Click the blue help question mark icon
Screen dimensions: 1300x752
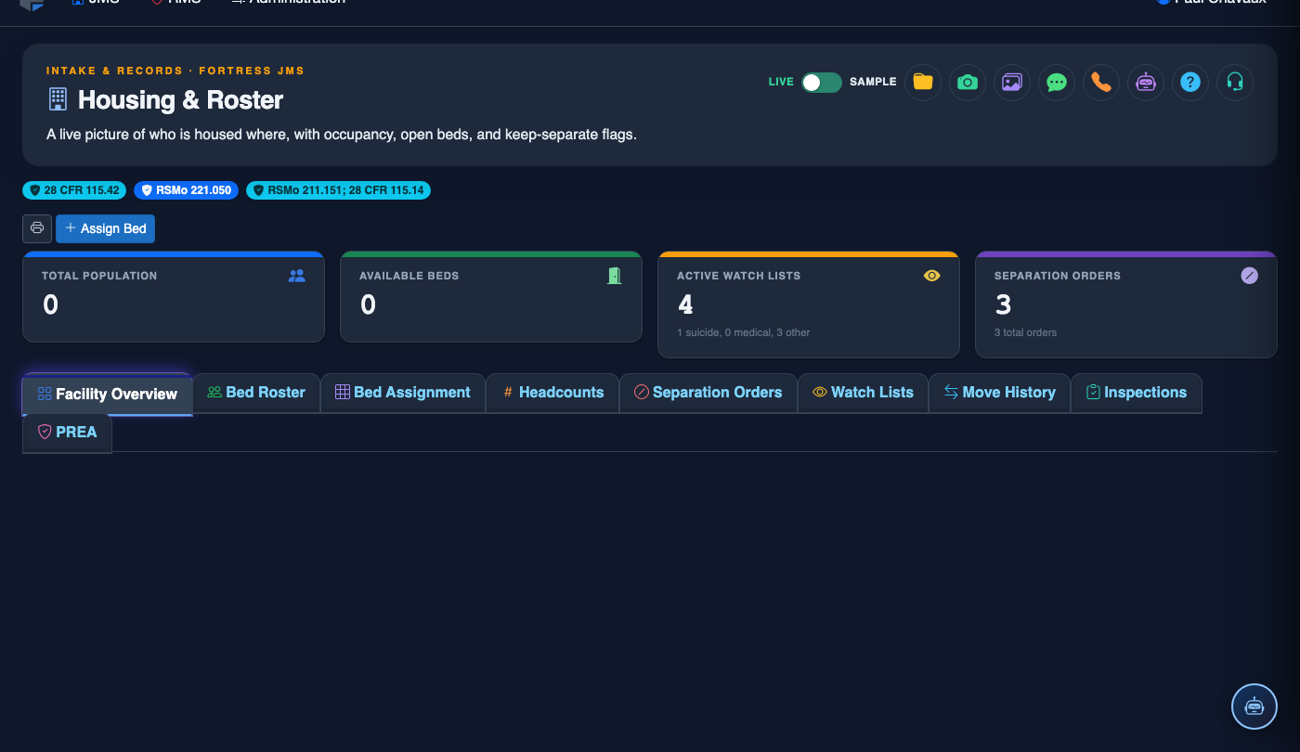1189,82
